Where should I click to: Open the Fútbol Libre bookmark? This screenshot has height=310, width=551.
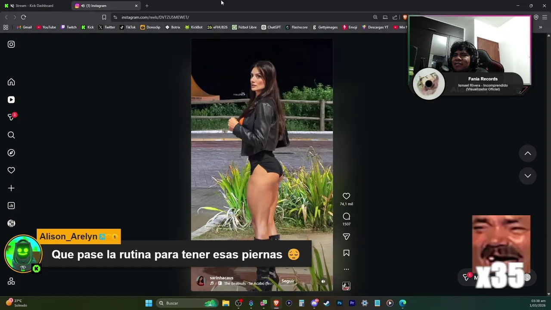[244, 27]
